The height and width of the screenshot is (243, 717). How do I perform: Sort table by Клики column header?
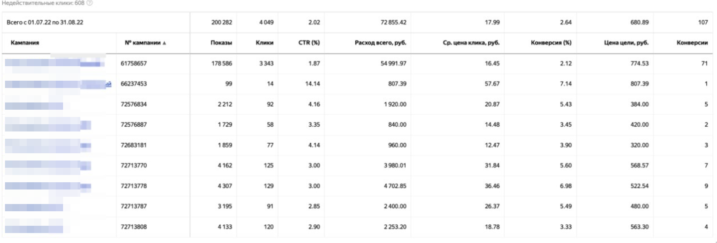[264, 43]
